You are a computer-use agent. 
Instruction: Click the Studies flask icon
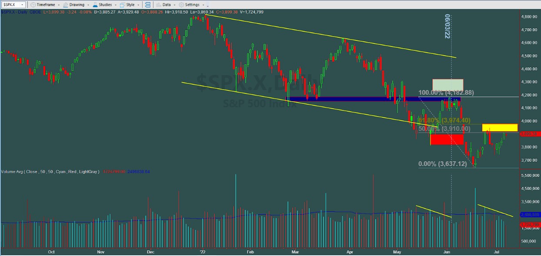(x=95, y=5)
